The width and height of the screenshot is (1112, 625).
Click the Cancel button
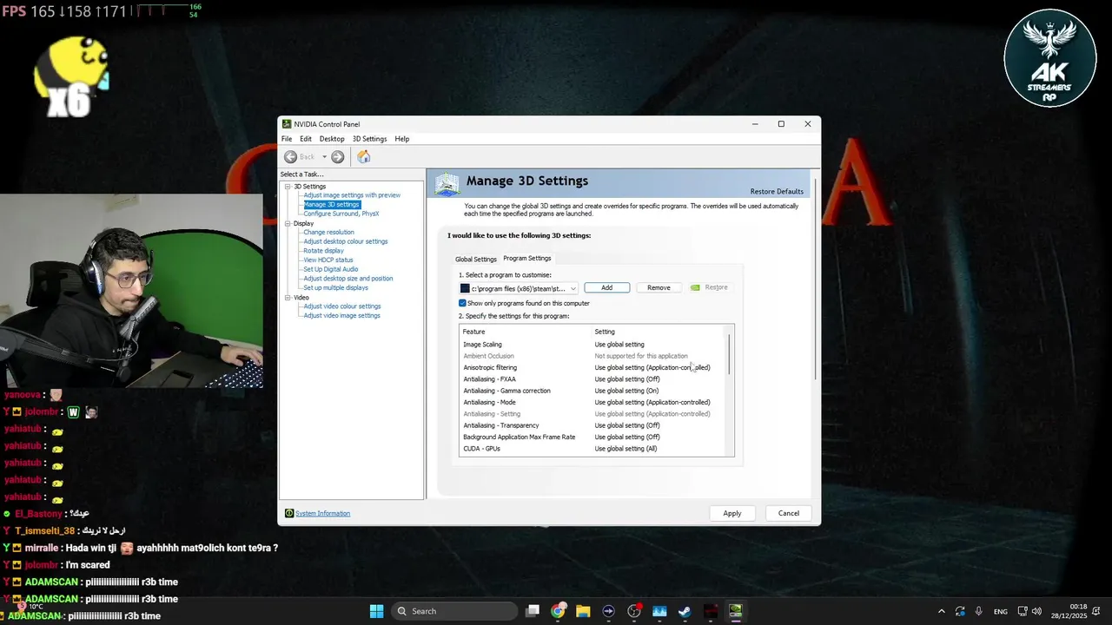pyautogui.click(x=789, y=513)
